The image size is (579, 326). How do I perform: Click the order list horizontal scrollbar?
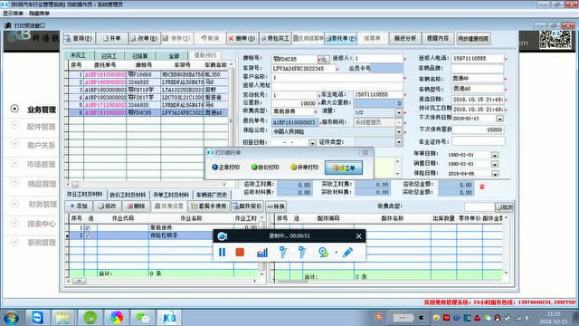147,184
